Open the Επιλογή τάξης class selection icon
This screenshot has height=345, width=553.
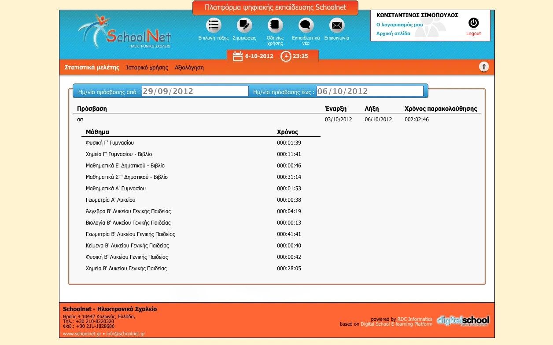(214, 25)
